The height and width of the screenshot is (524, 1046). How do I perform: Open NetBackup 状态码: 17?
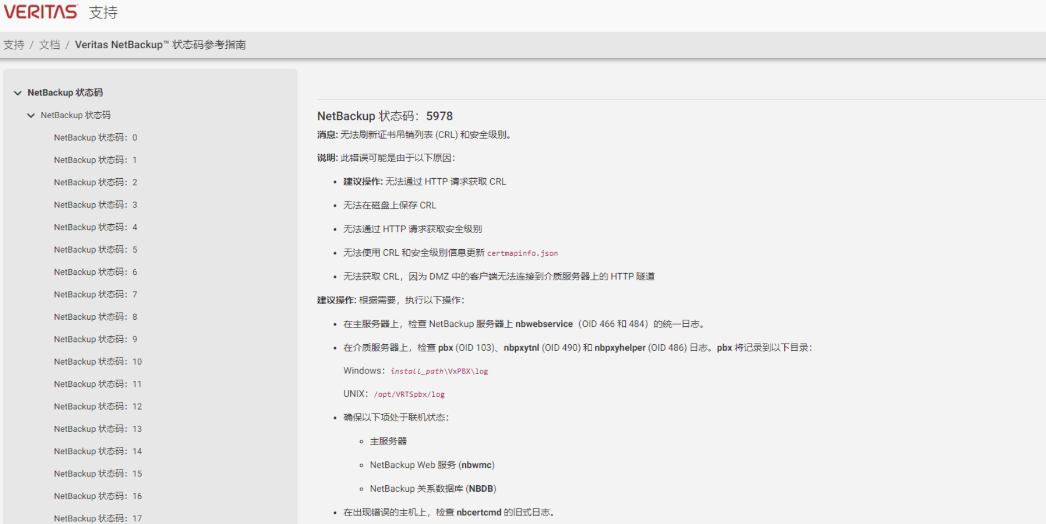[x=98, y=518]
